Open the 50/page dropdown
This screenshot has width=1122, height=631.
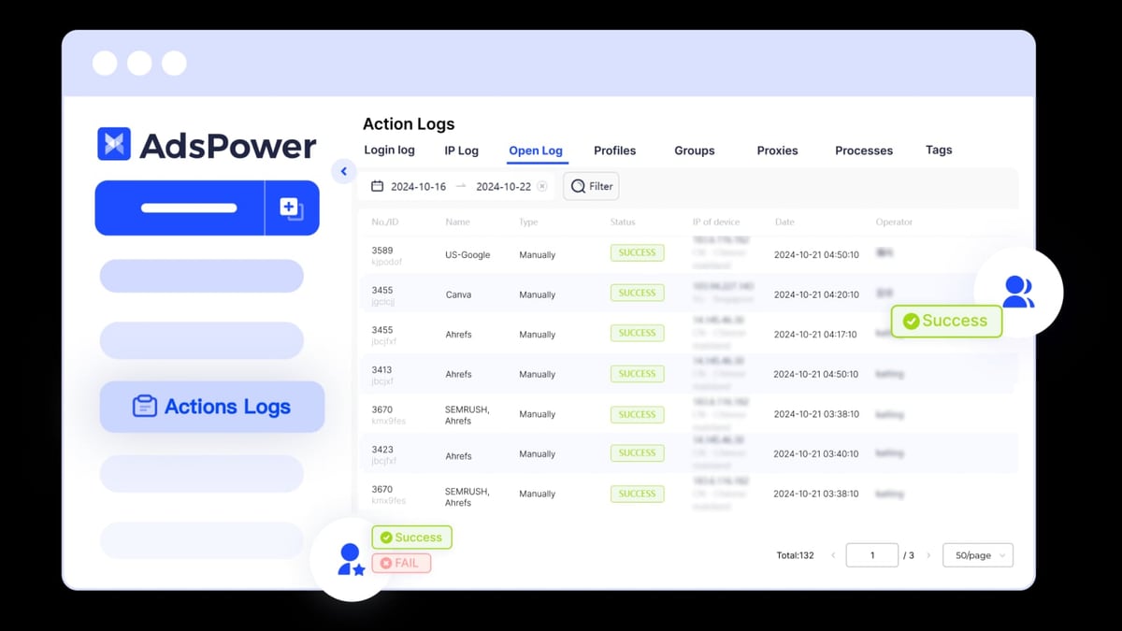(978, 555)
